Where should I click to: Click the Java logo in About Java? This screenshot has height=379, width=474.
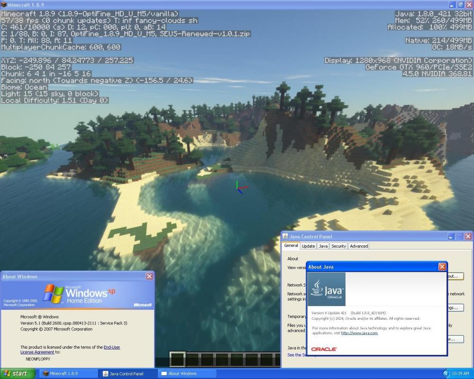click(x=327, y=289)
